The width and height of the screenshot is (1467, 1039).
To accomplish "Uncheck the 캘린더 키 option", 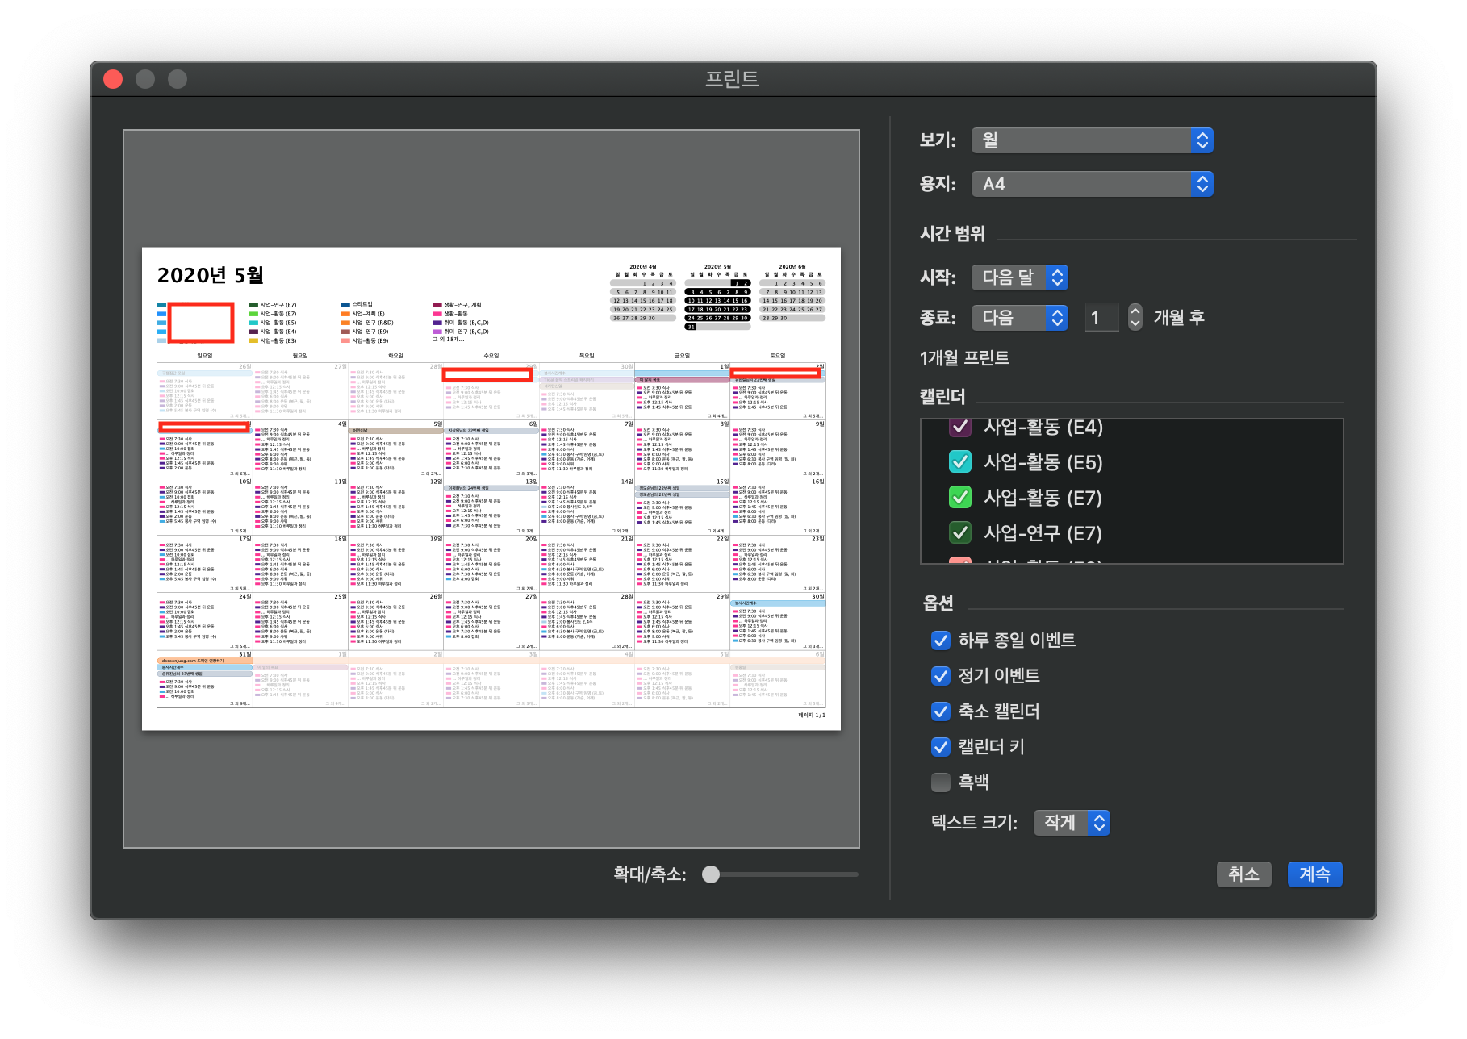I will [941, 747].
